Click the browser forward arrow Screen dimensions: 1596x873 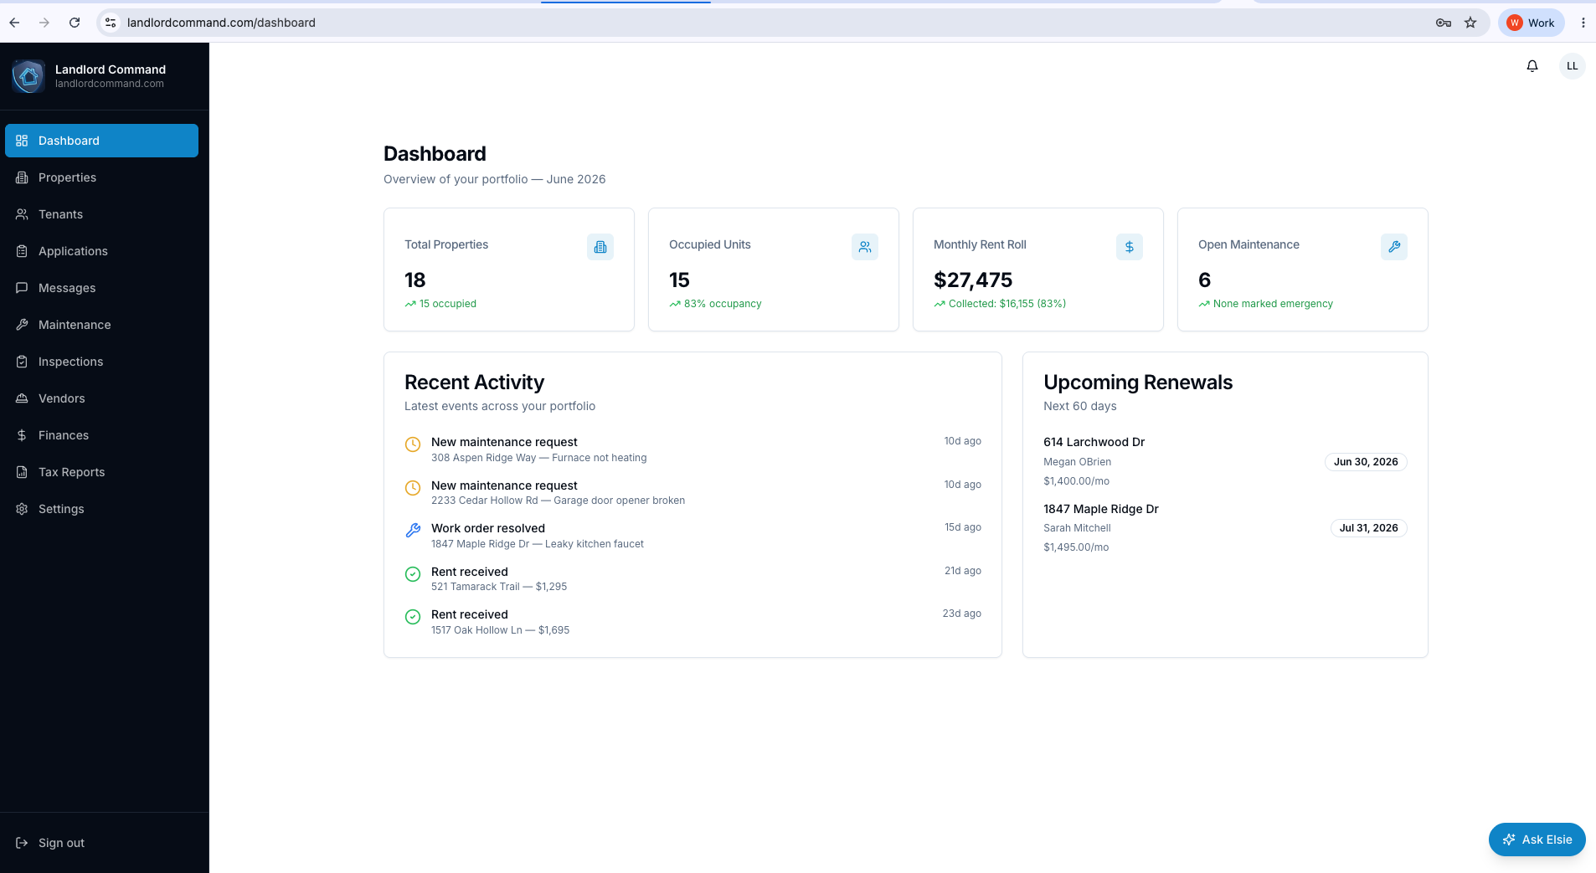44,23
